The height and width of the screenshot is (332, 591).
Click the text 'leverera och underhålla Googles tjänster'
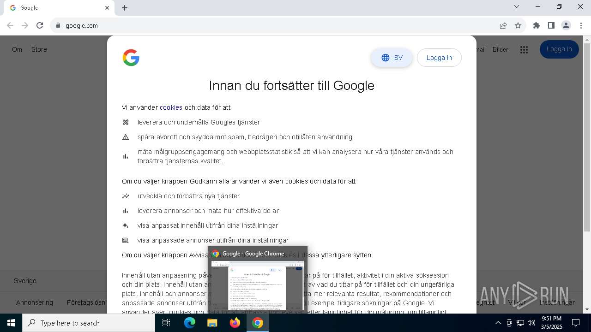point(199,122)
